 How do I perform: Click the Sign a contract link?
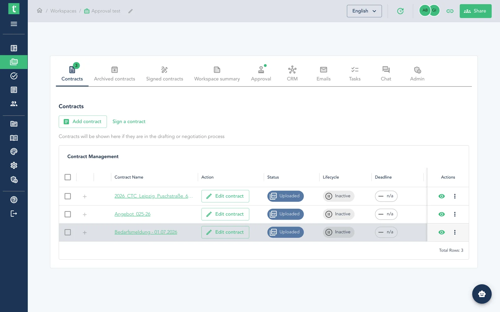tap(129, 122)
